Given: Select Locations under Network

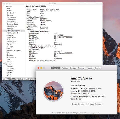Looking at the screenshot, I should [11, 68].
